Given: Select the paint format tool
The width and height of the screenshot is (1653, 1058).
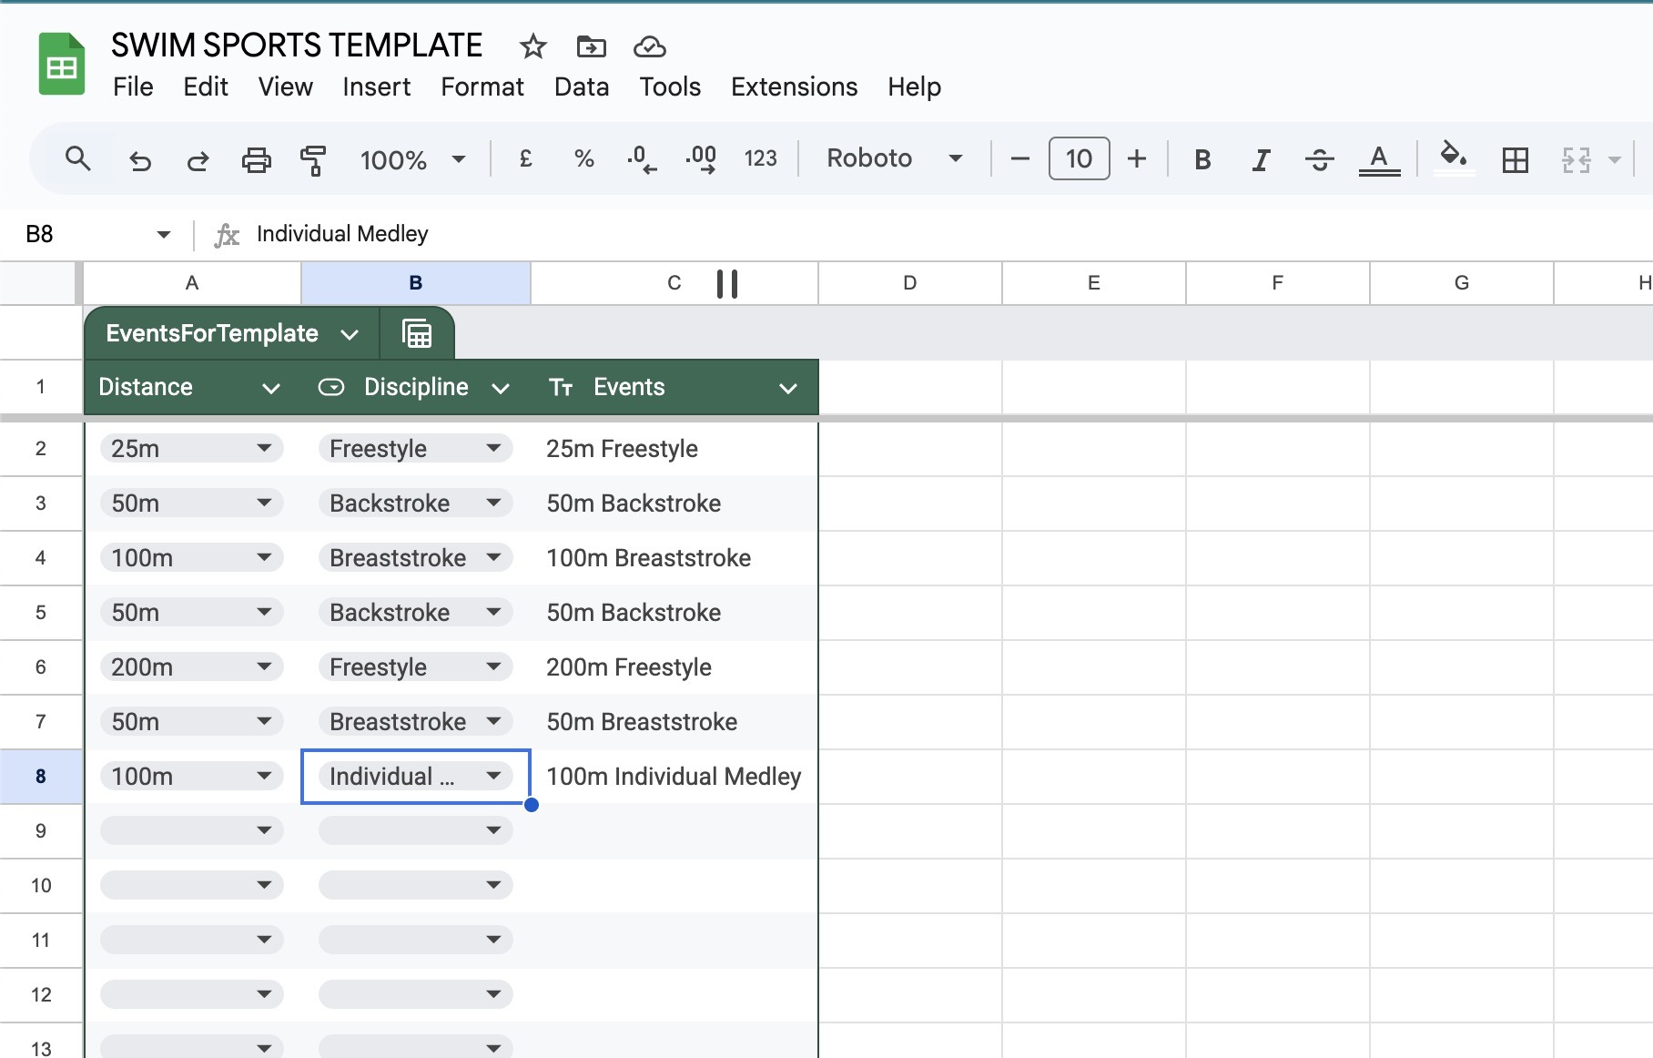Looking at the screenshot, I should [312, 160].
